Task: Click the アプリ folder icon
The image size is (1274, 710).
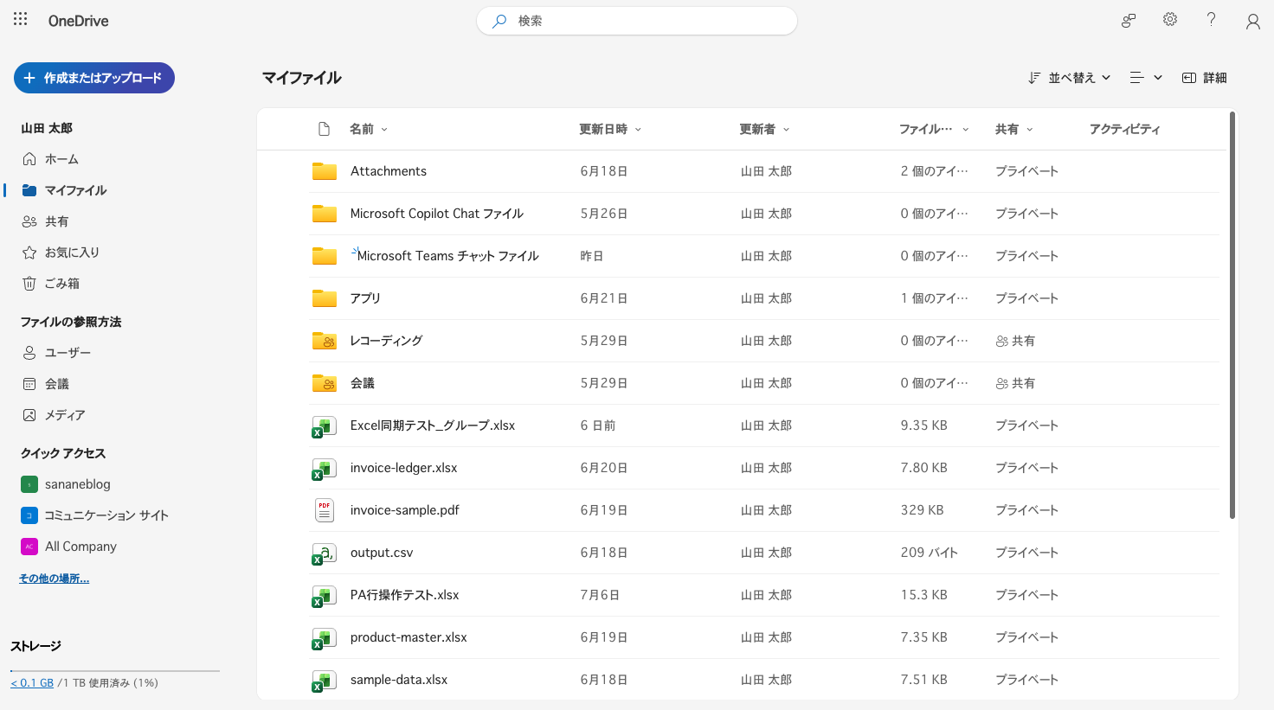Action: 325,297
